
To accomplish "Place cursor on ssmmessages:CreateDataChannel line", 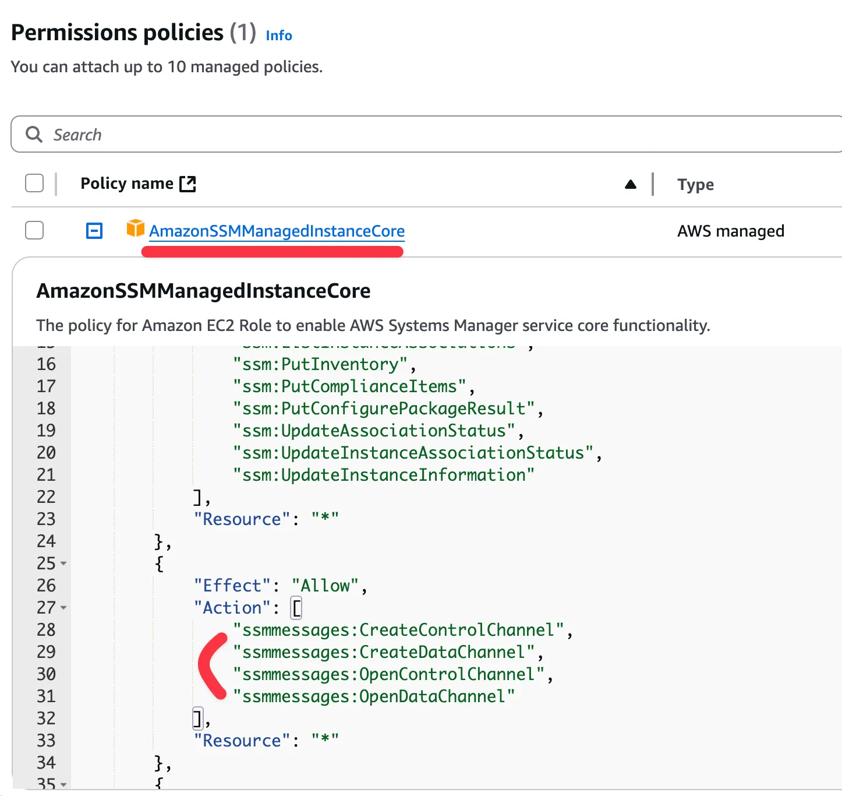I will [x=384, y=652].
